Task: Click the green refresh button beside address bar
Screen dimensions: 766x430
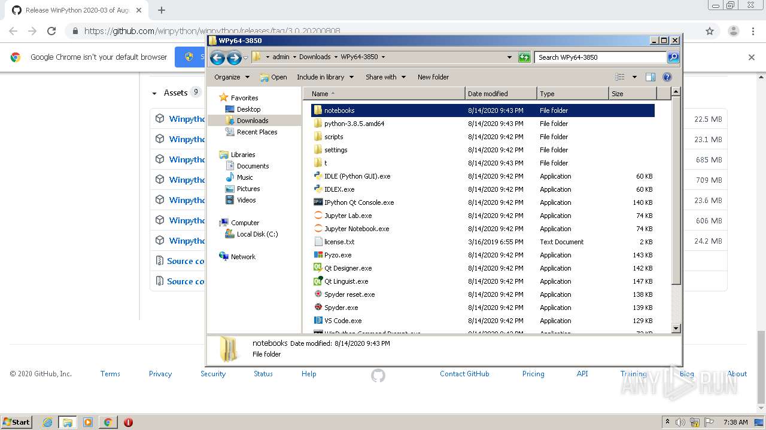Action: 524,57
